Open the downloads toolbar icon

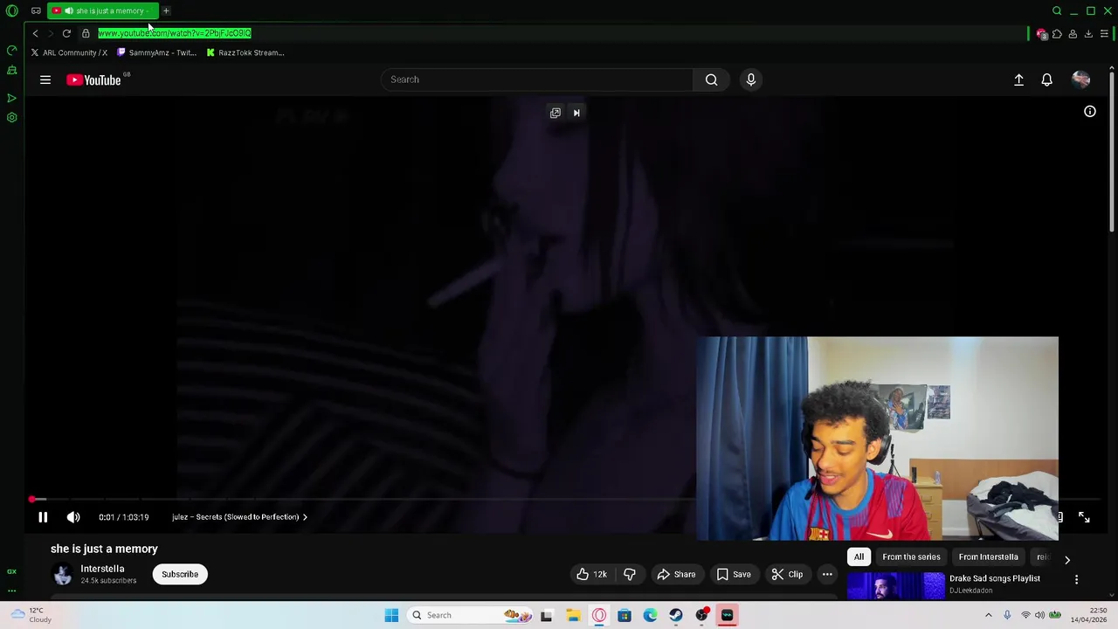click(x=1088, y=34)
